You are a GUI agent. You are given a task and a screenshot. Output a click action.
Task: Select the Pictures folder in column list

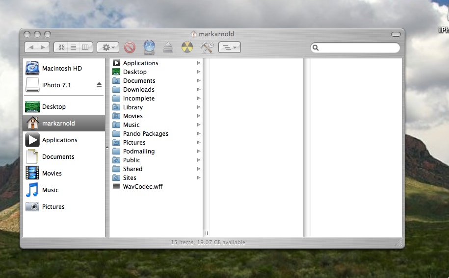(x=156, y=142)
